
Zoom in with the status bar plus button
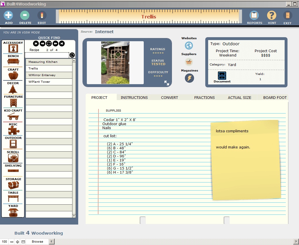click(x=18, y=242)
